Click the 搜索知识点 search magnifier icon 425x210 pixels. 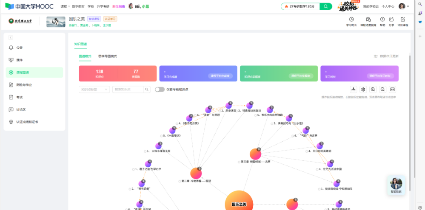(x=147, y=90)
